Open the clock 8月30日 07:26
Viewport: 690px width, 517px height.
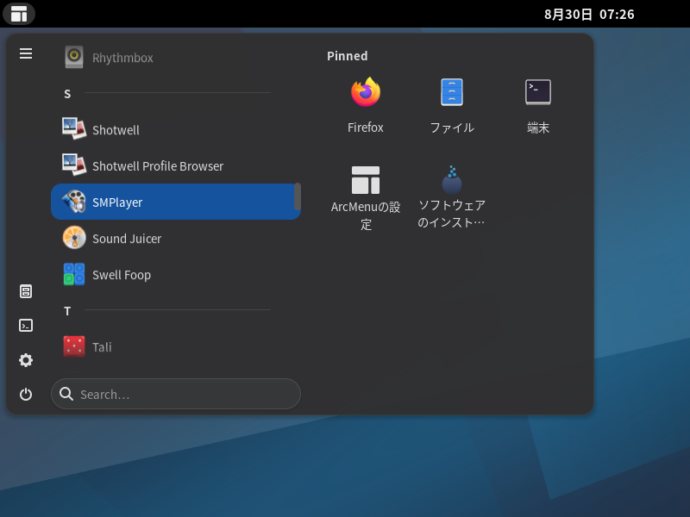pyautogui.click(x=589, y=14)
